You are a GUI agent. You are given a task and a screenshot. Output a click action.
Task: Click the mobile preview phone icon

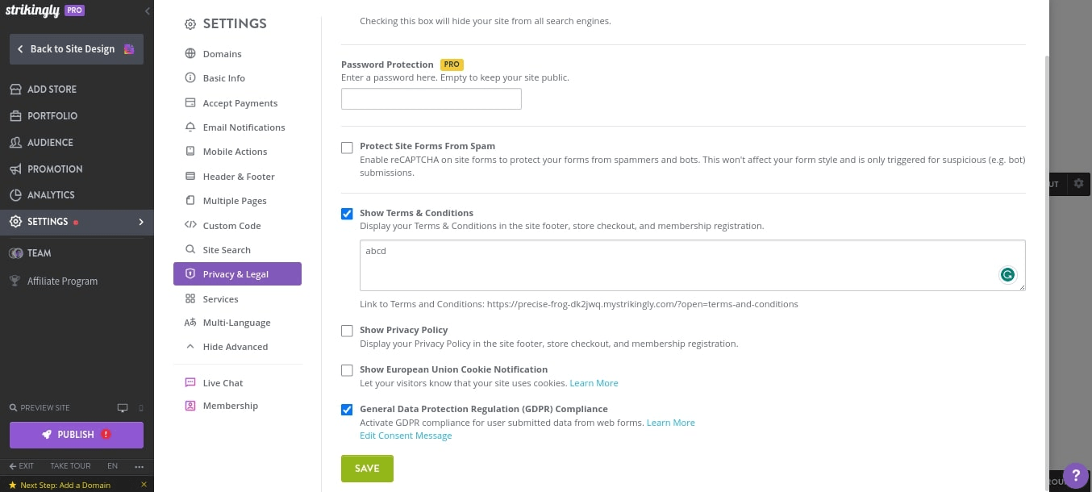pyautogui.click(x=139, y=407)
